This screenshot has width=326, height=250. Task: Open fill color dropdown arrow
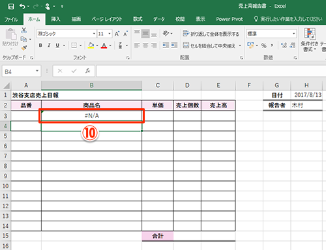coord(97,46)
